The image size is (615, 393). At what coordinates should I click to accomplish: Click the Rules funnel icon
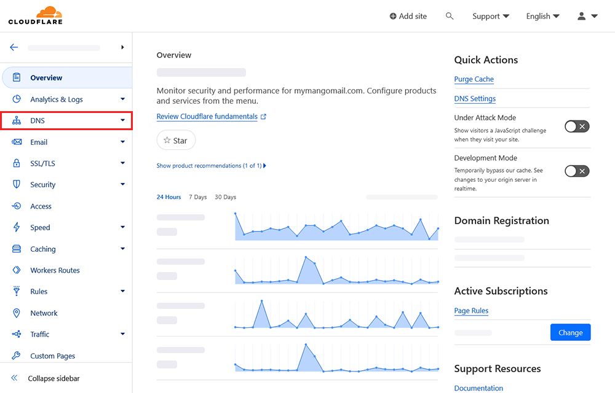click(x=17, y=291)
